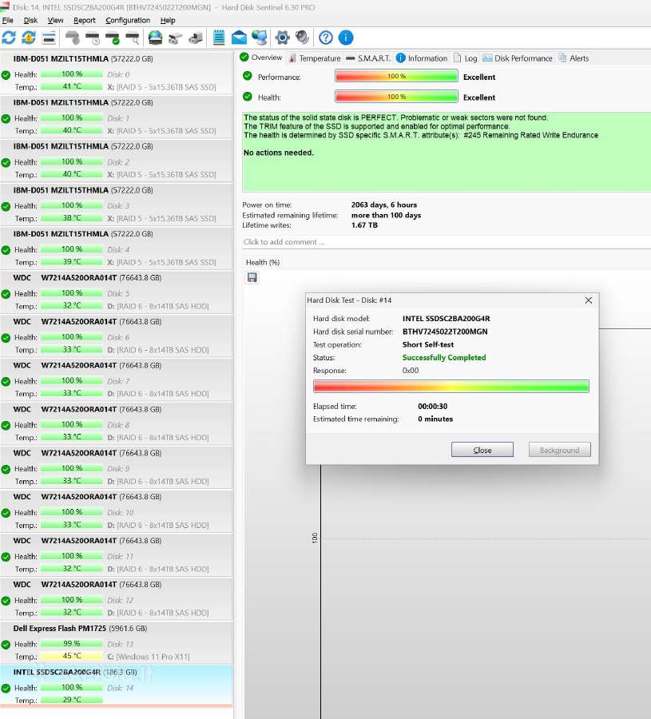651x719 pixels.
Task: Click the 45 °C temperature bar of Disk 13
Action: [72, 656]
